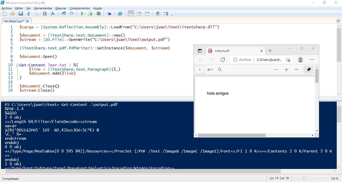Click the Open folder icon in ISE toolbar
The image size is (342, 182).
[x=13, y=14]
